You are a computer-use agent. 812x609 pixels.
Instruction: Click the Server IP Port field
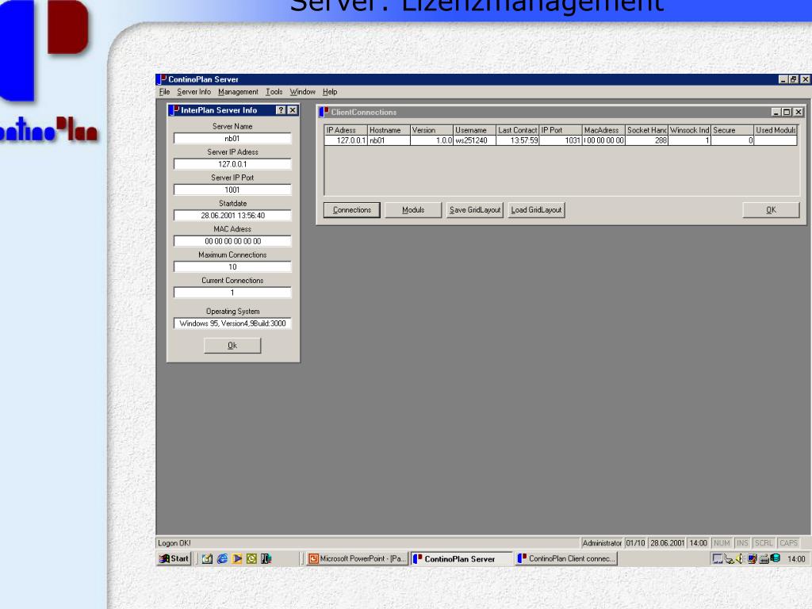point(232,190)
